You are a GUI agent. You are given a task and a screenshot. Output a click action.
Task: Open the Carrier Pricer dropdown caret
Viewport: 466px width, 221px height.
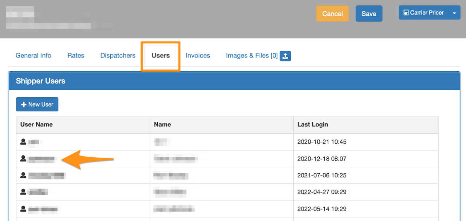[x=454, y=13]
